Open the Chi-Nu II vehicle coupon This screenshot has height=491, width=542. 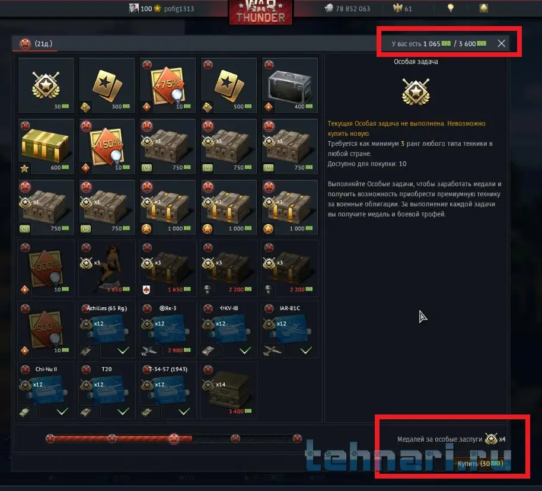(x=46, y=390)
